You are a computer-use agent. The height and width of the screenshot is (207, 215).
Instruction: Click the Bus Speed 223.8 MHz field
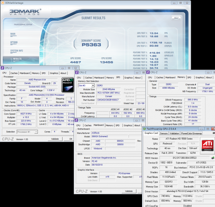[26, 121]
